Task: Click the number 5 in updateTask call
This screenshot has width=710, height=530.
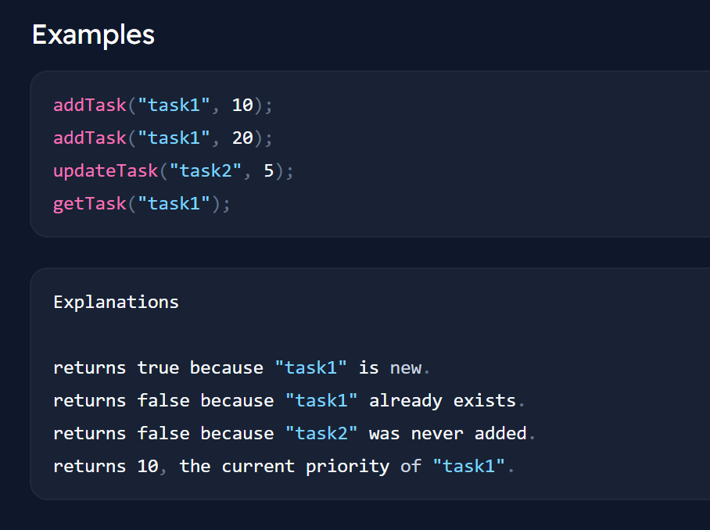Action: [x=268, y=171]
